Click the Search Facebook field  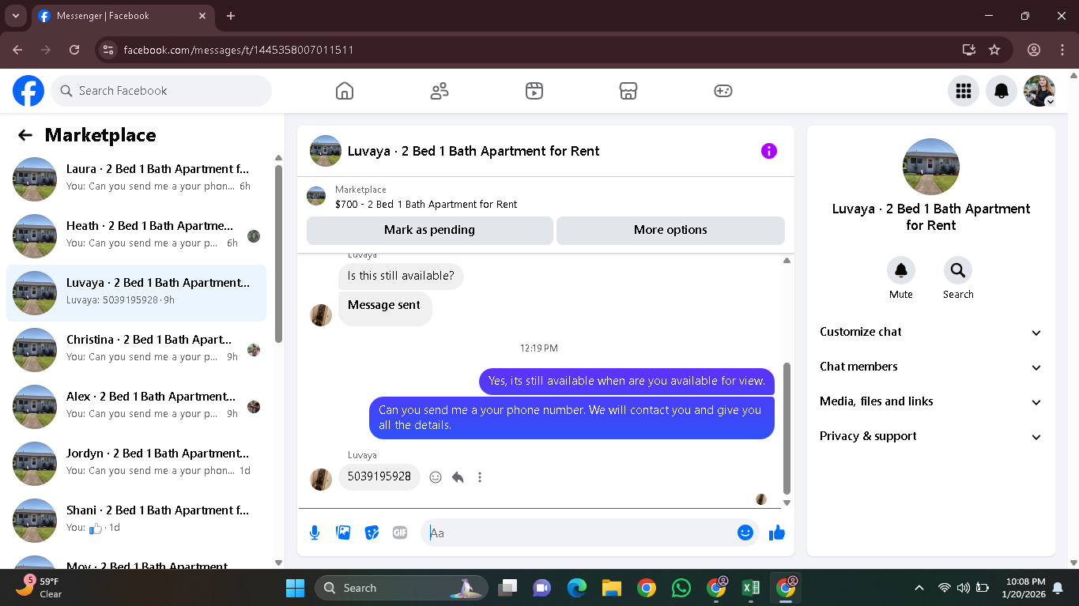[161, 91]
